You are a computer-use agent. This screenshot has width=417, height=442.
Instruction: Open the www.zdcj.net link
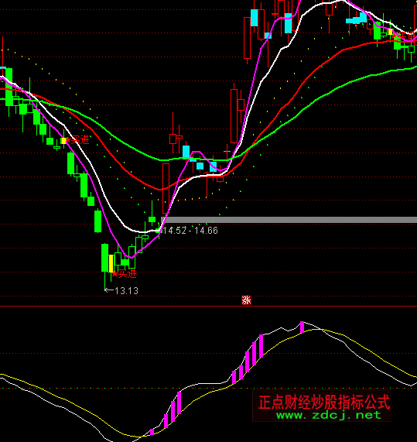click(329, 415)
